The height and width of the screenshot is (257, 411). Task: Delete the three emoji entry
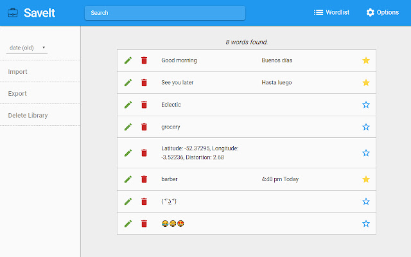pyautogui.click(x=144, y=224)
